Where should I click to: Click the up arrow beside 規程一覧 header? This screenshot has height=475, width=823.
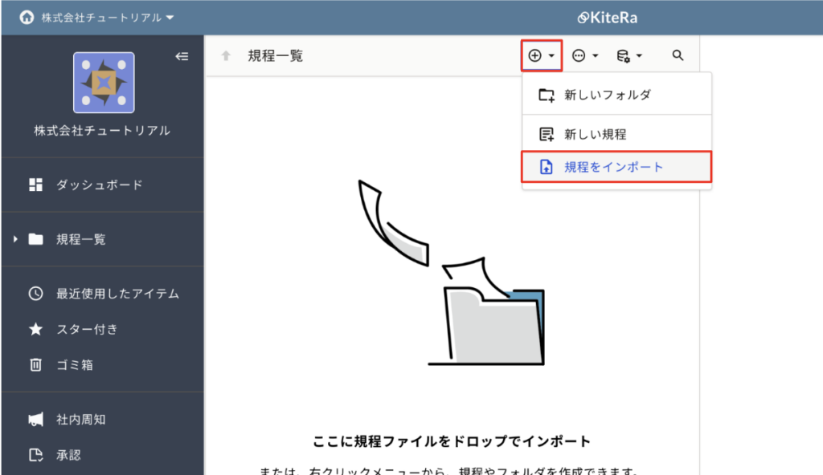[227, 56]
